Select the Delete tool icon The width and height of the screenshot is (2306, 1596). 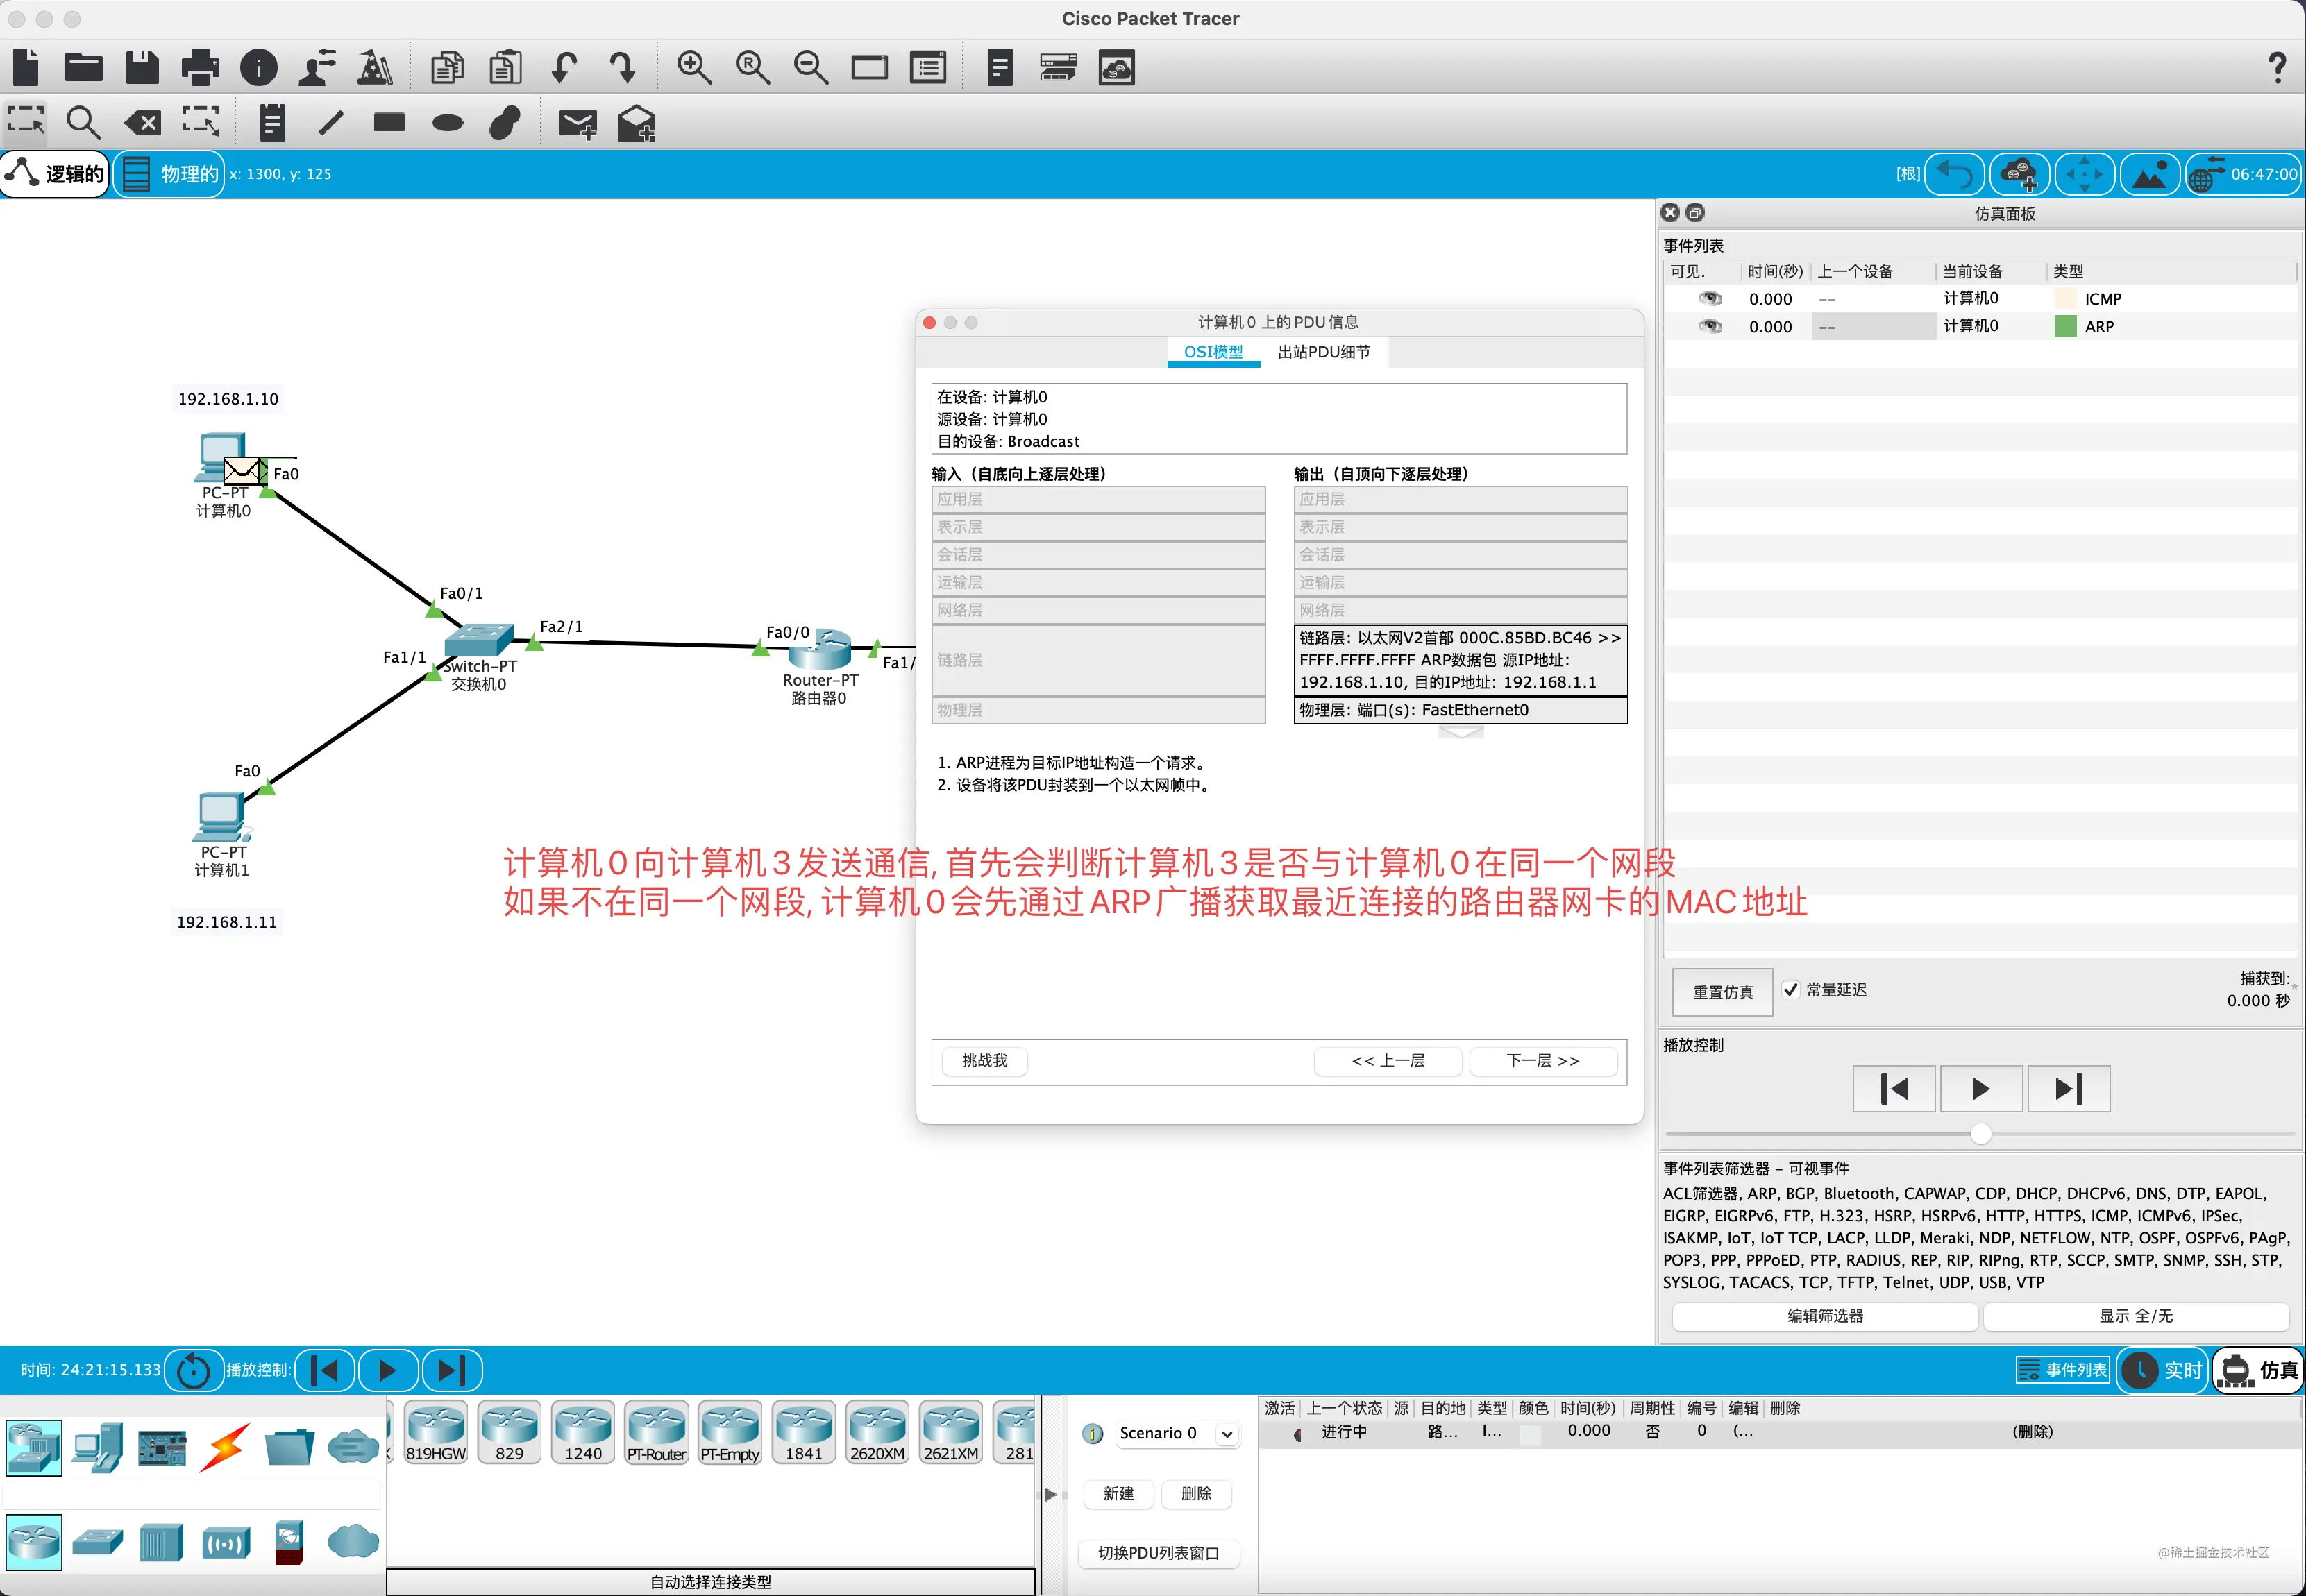[142, 123]
